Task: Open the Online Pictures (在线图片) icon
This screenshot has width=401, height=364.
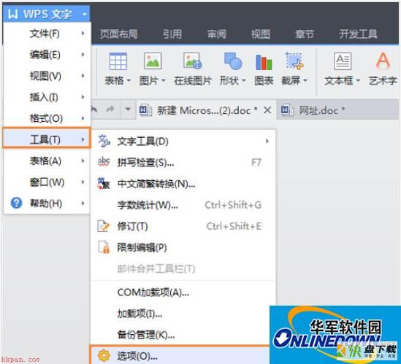Action: [193, 61]
